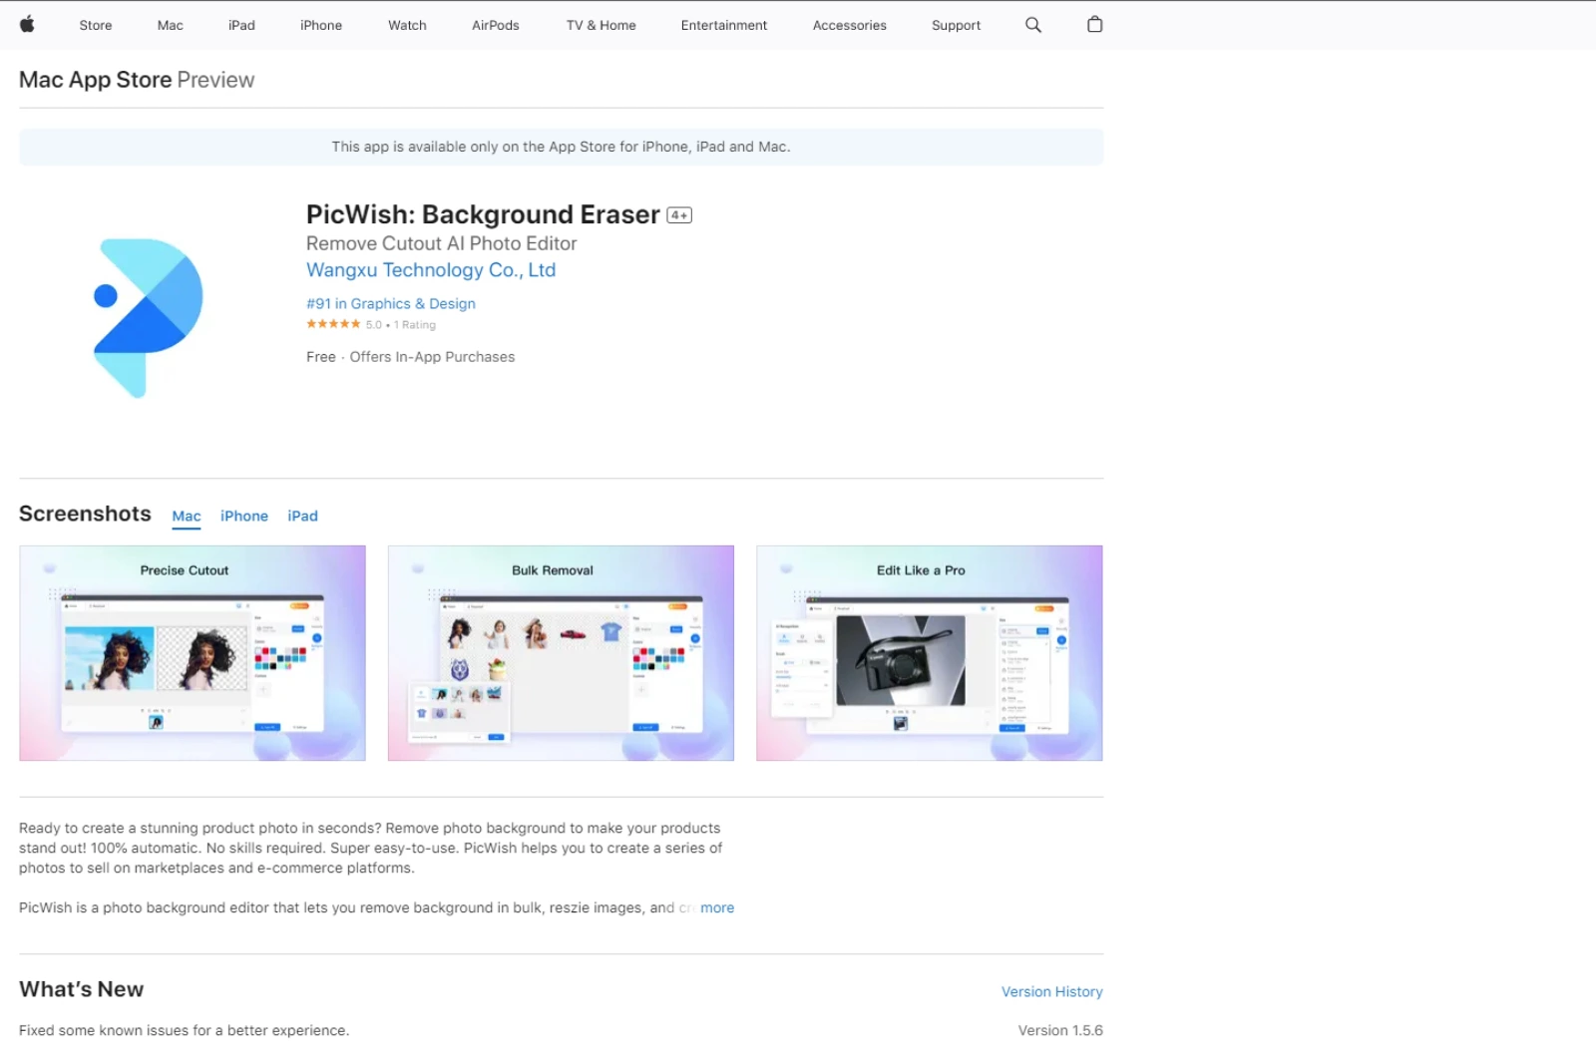1596x1063 pixels.
Task: Open Version History link
Action: coord(1052,992)
